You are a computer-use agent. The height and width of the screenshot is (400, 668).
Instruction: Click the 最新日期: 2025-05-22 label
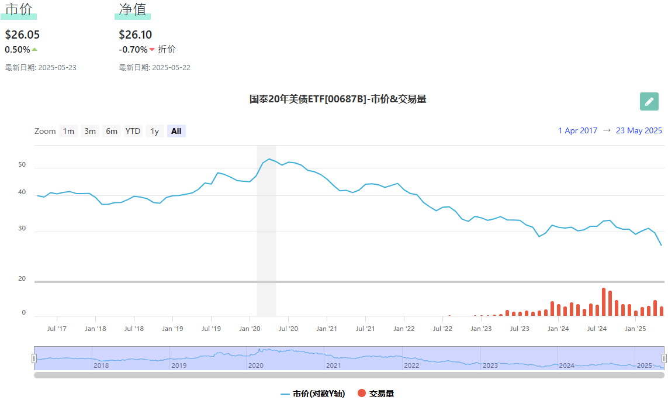(154, 67)
